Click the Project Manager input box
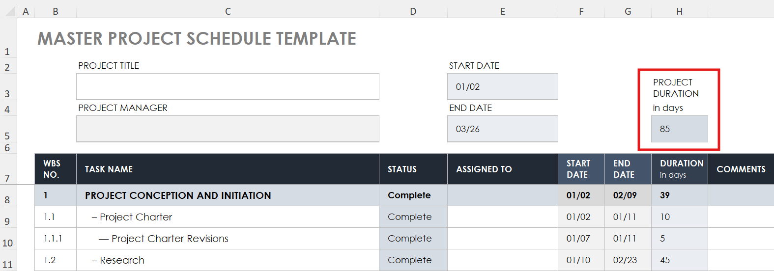Screen dimensions: 774x271 [228, 129]
